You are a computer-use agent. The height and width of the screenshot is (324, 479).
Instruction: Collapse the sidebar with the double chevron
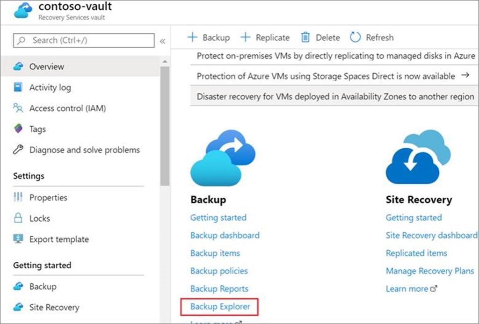162,41
